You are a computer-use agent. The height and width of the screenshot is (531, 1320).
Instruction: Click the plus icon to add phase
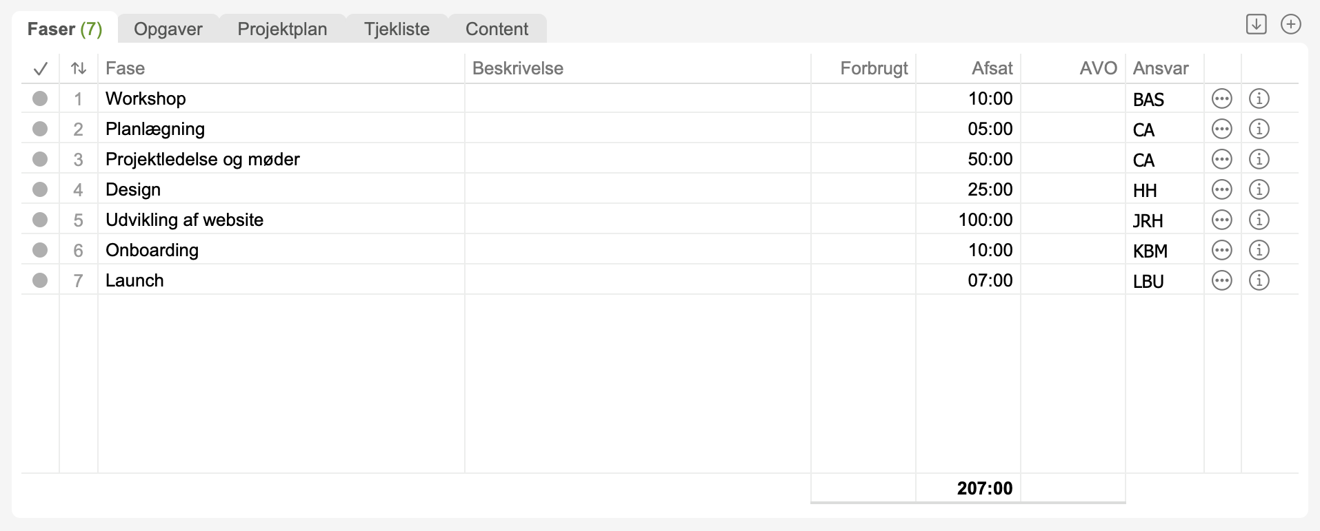click(x=1290, y=25)
